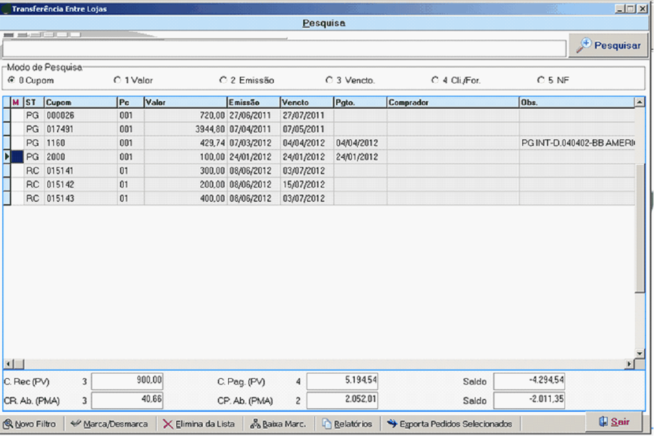This screenshot has width=654, height=436.
Task: Click the table's vertical scrollbar up arrow
Action: (x=640, y=102)
